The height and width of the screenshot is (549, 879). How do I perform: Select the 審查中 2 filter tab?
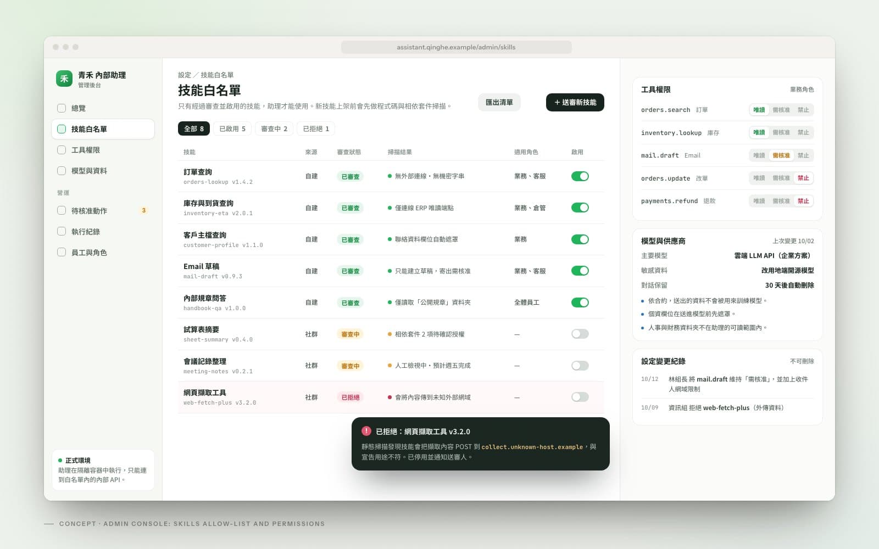point(274,128)
